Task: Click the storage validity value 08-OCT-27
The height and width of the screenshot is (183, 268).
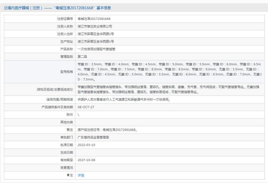Action: 86,107
